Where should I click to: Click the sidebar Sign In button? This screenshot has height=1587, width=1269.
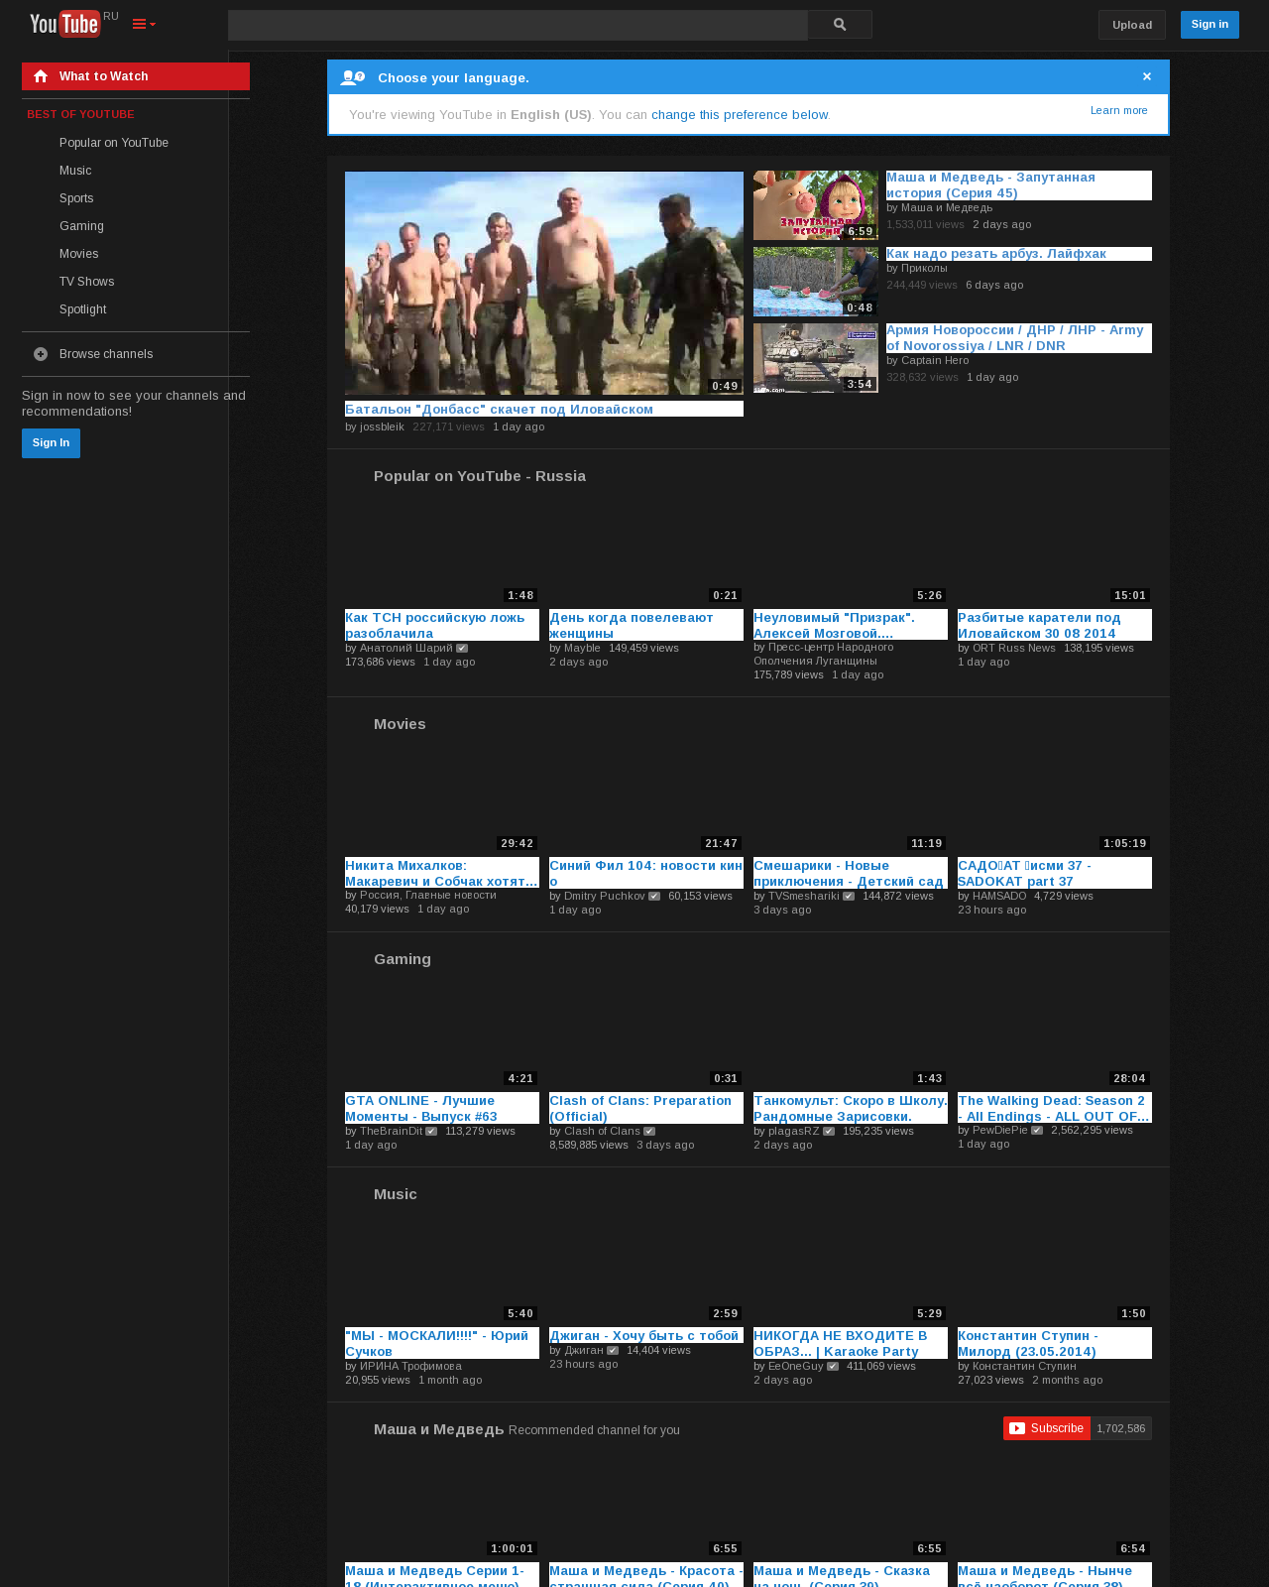pyautogui.click(x=51, y=443)
